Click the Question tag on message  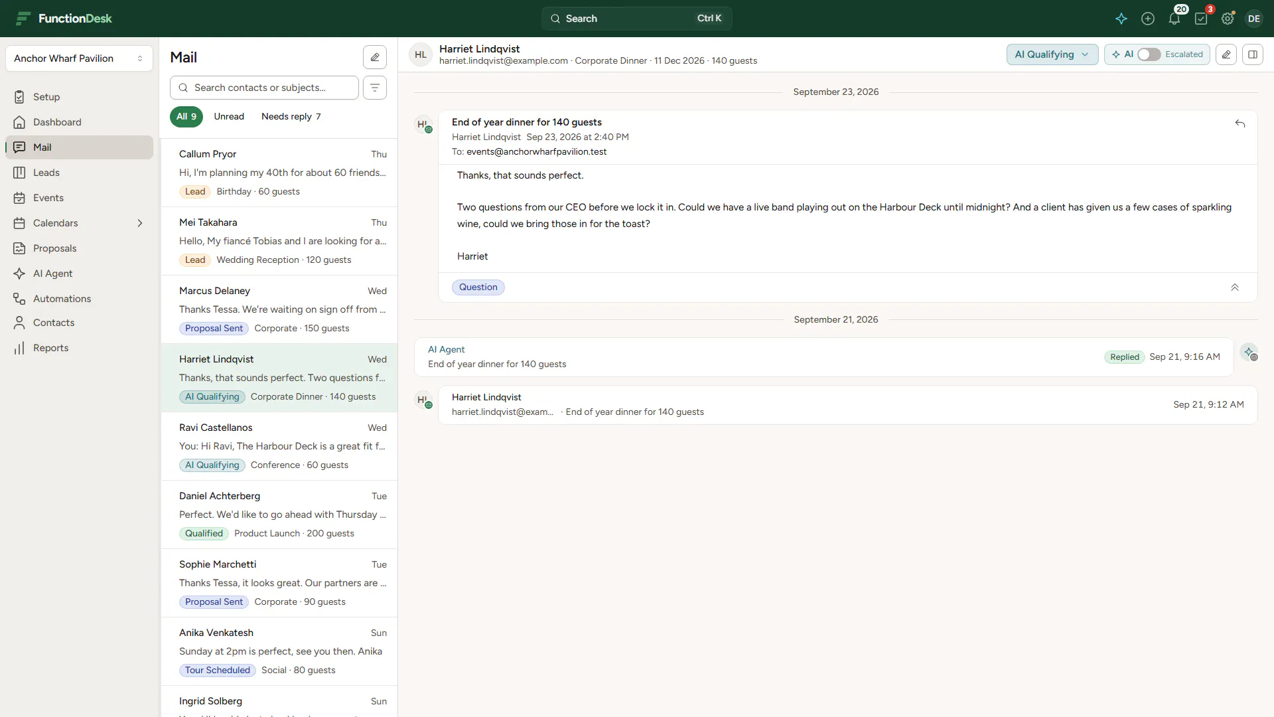(x=478, y=287)
